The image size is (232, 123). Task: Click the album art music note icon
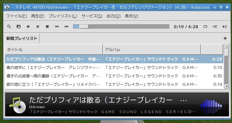17,105
